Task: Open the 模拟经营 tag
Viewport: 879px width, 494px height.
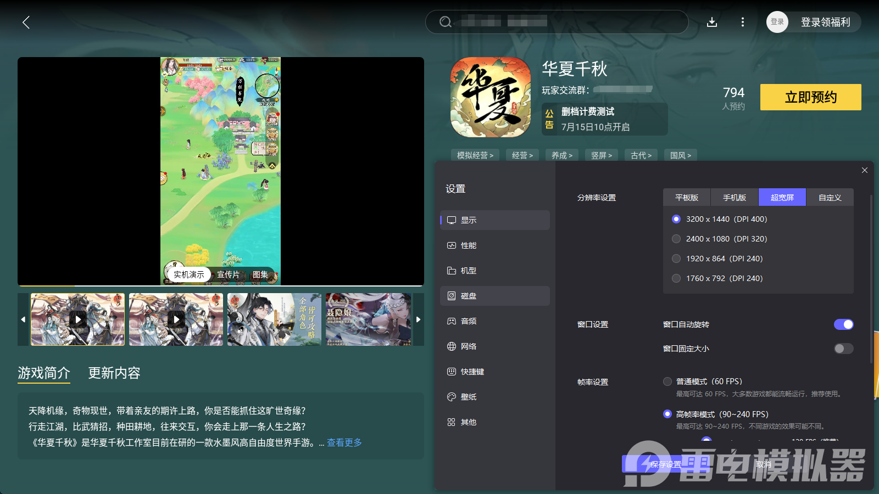Action: click(x=475, y=155)
